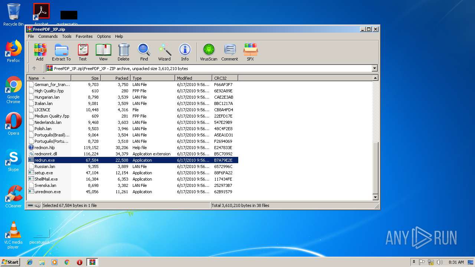Sort by Size column header

(86, 78)
